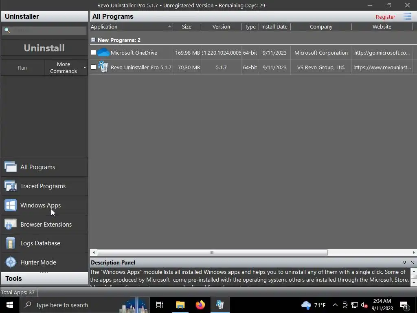Sort by the Install Date column header
Screen dimensions: 417x313
point(274,26)
